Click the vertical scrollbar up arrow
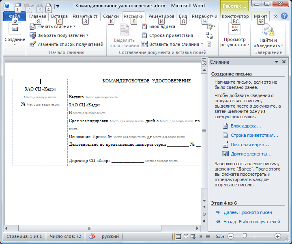The height and width of the screenshot is (244, 292). [x=204, y=70]
